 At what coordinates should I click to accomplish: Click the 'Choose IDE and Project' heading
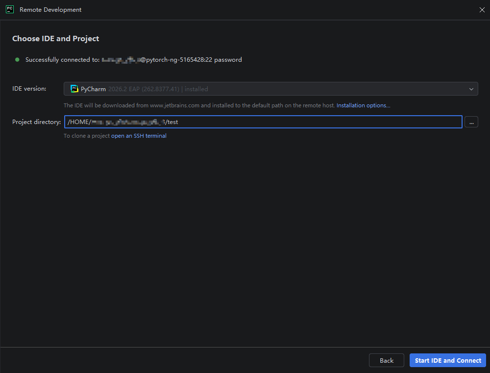click(56, 38)
